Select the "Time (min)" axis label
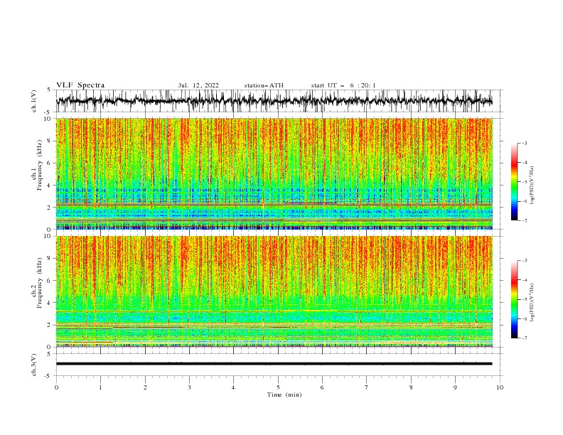Image resolution: width=563 pixels, height=435 pixels. pyautogui.click(x=284, y=394)
